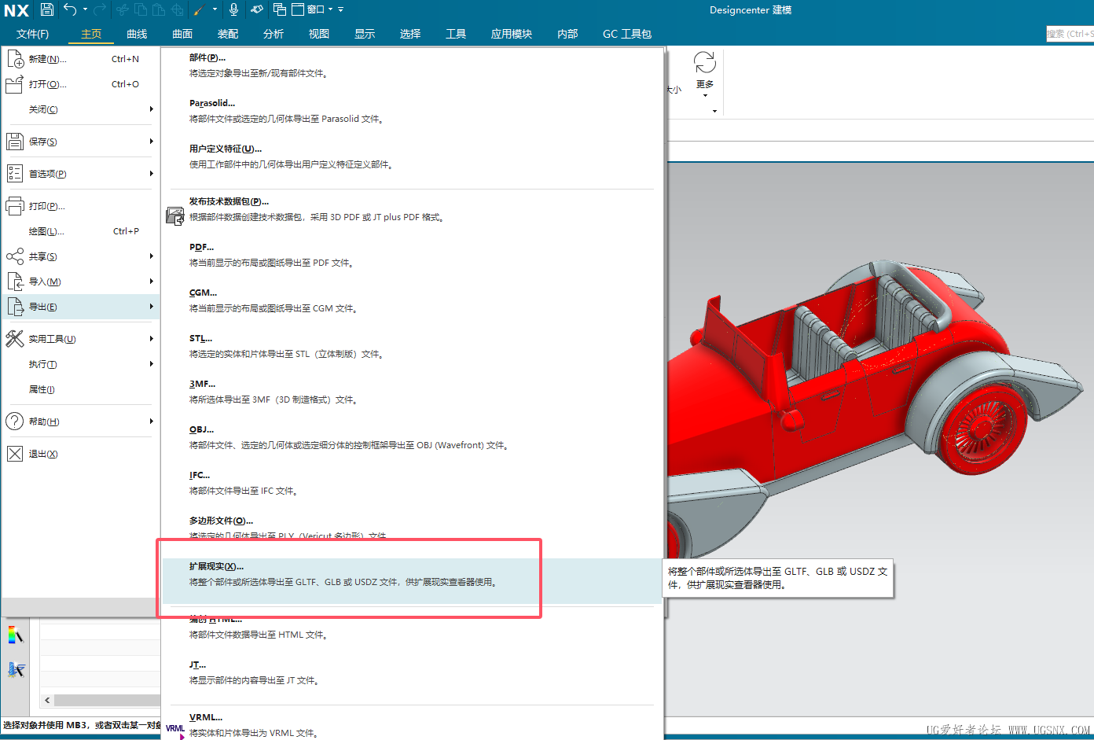
Task: Expand the 实用工具(U) submenu arrow
Action: (x=151, y=339)
